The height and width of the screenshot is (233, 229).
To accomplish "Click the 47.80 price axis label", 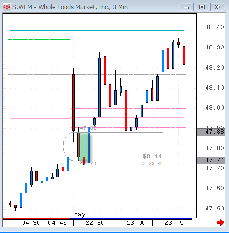I will (x=215, y=148).
